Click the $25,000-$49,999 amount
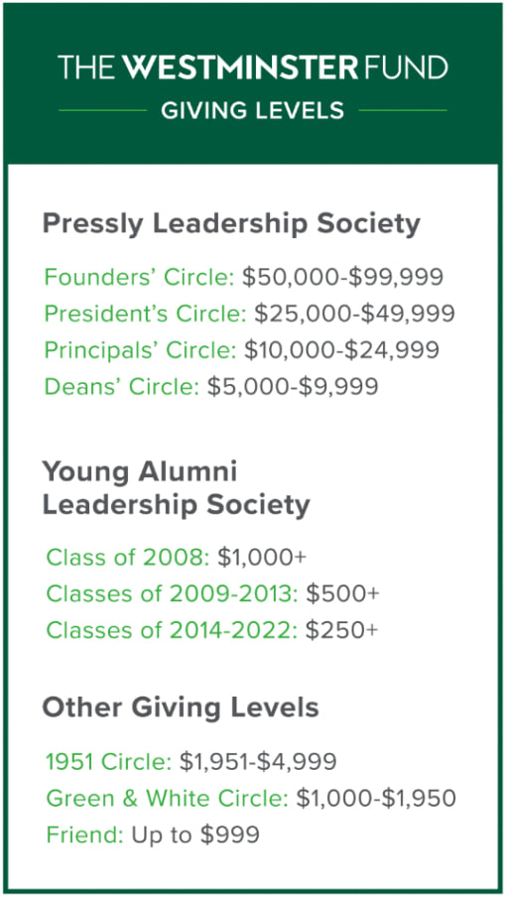This screenshot has width=508, height=898. pos(354,314)
